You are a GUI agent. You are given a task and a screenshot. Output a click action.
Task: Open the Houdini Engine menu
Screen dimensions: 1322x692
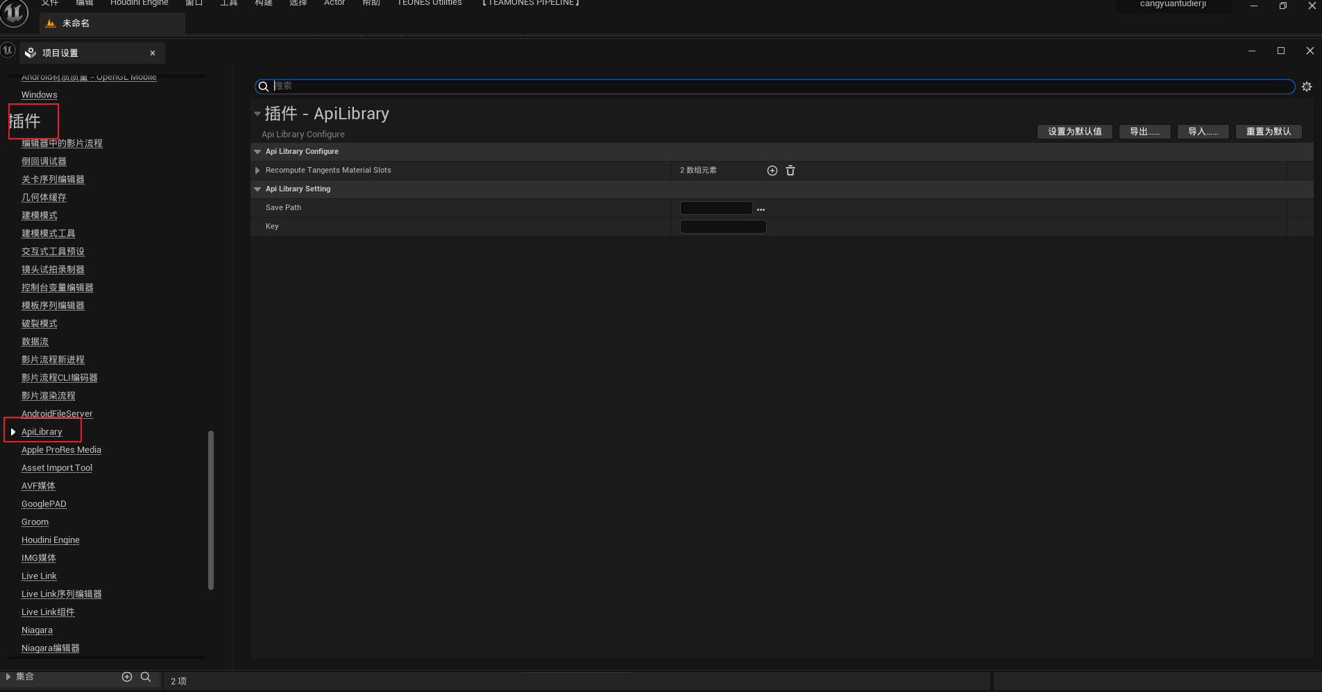coord(139,3)
